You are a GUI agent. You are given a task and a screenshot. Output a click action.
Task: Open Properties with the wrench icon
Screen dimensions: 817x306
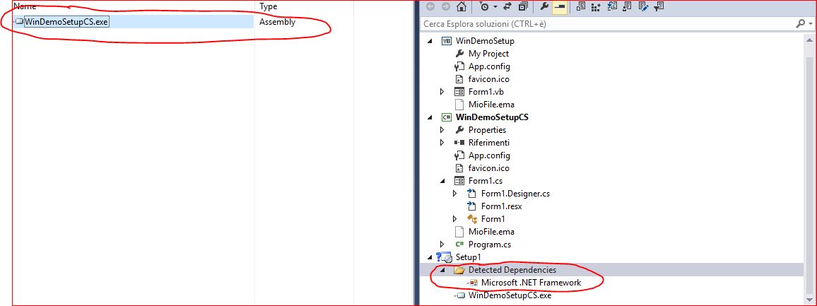pyautogui.click(x=544, y=7)
